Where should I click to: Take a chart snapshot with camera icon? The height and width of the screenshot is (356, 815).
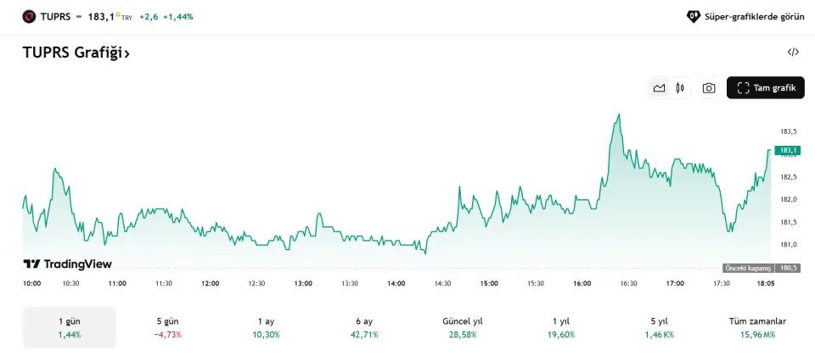(709, 88)
